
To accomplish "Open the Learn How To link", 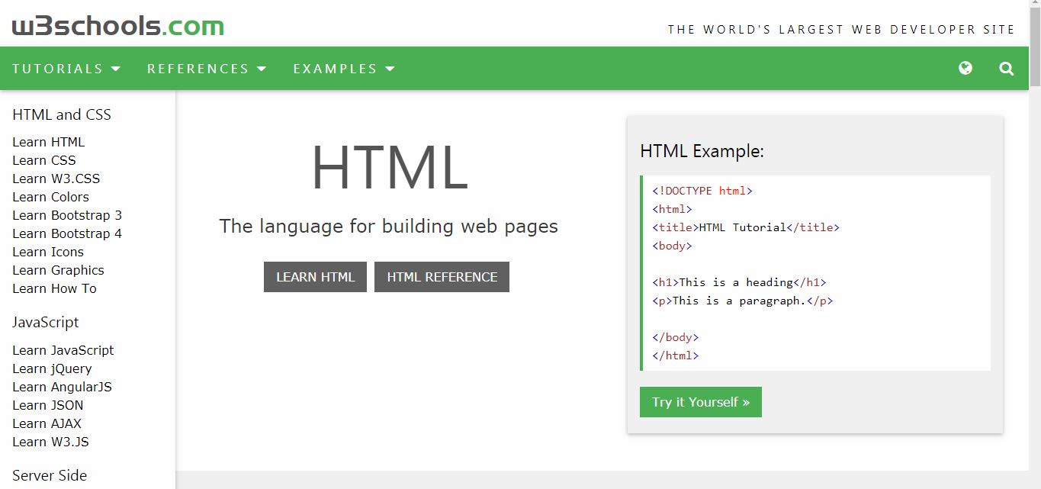I will coord(55,288).
